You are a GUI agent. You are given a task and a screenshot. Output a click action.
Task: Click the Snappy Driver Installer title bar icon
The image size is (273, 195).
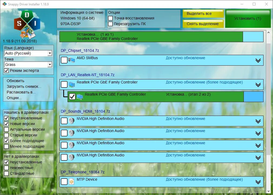coord(4,4)
